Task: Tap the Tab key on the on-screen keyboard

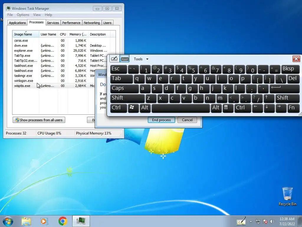Action: tap(122, 79)
